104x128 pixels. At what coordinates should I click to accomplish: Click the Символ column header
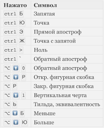[x=45, y=5]
